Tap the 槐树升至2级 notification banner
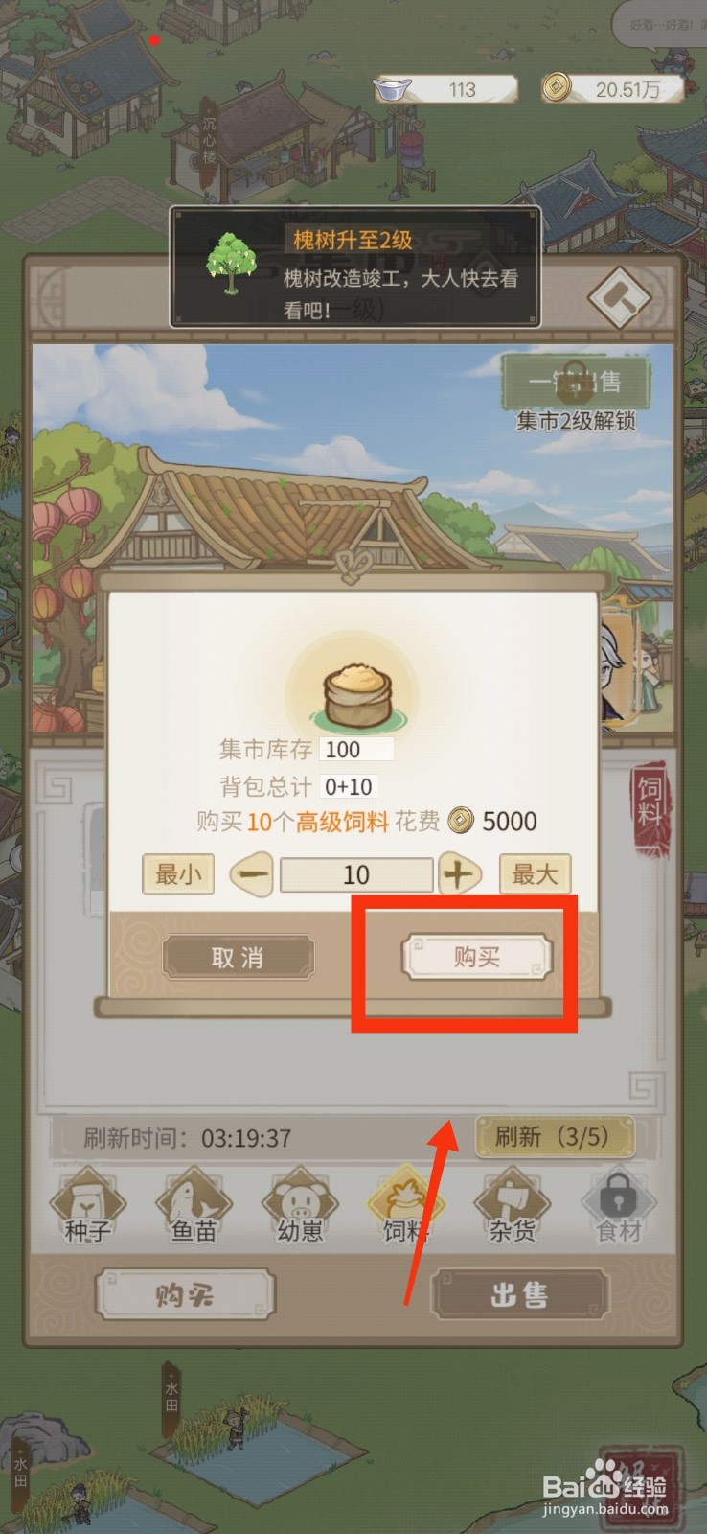This screenshot has height=1534, width=707. click(355, 267)
